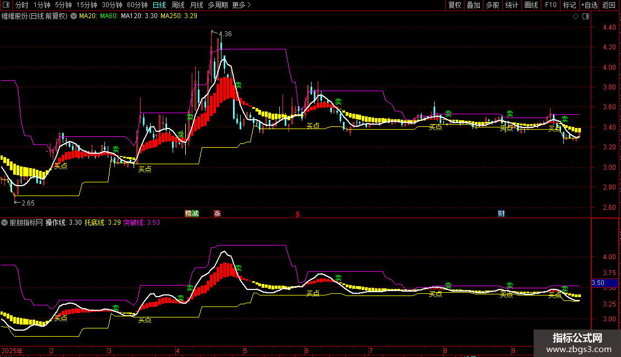Open the 股朋指标网 indicator settings circle

[4, 222]
